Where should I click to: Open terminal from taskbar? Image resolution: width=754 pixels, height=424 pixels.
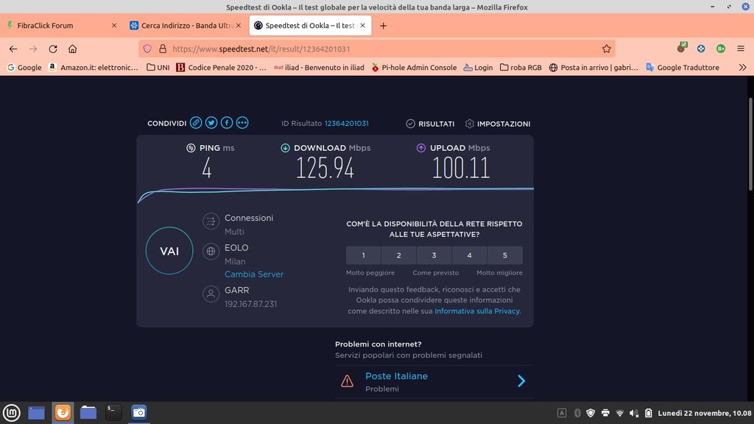tap(113, 412)
